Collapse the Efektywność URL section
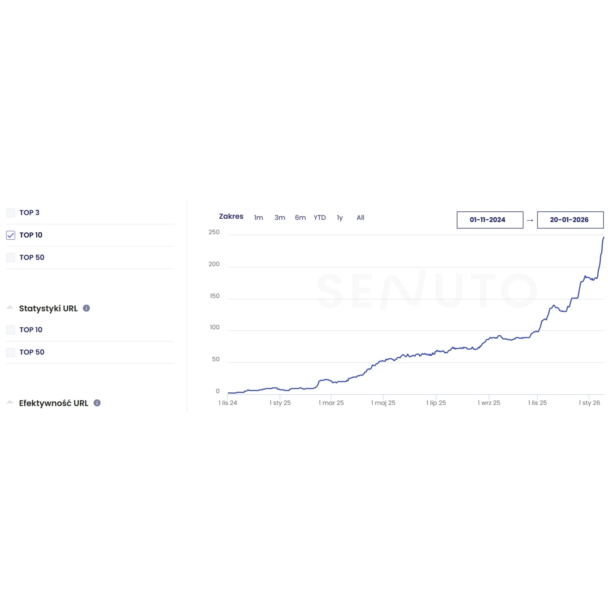This screenshot has height=612, width=612. tap(10, 402)
